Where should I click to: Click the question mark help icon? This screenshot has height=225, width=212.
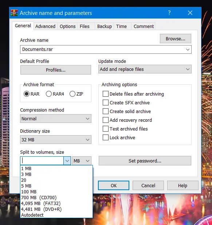point(169,13)
